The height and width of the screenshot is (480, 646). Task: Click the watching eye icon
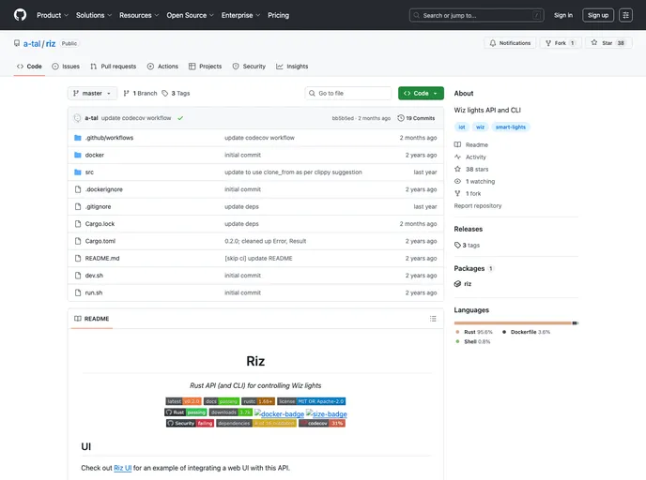click(x=457, y=181)
